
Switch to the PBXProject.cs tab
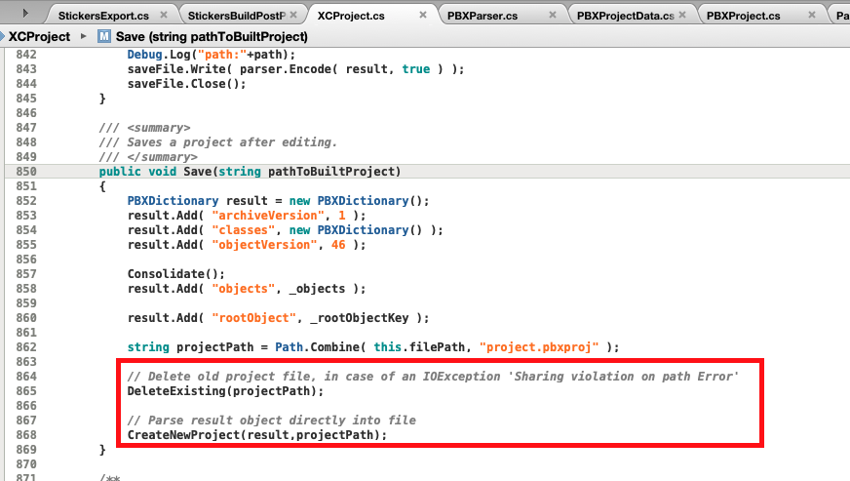[743, 16]
